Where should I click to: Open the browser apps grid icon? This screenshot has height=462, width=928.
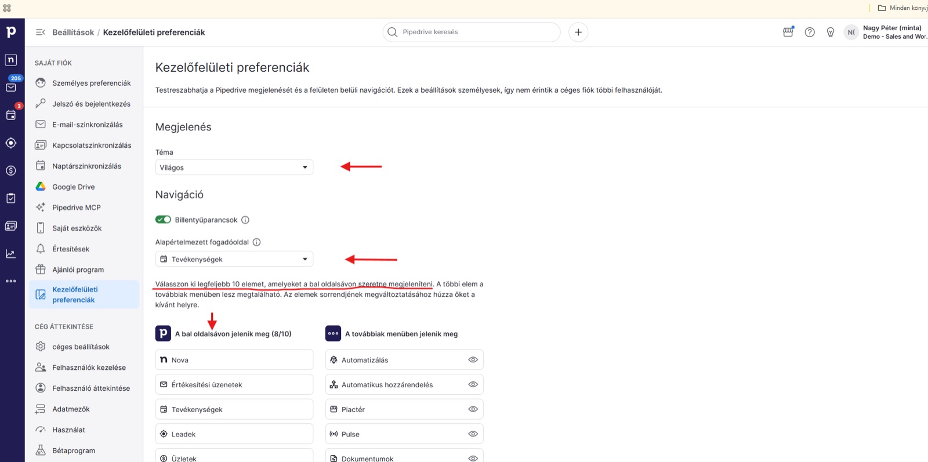click(x=7, y=8)
